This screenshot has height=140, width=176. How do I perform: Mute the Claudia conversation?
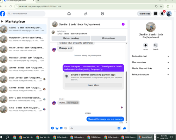(145, 45)
